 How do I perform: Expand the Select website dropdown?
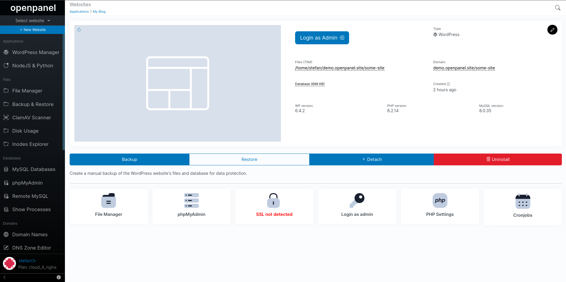click(x=32, y=21)
